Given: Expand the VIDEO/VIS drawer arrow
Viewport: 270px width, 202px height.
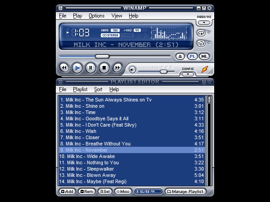Looking at the screenshot, I should pyautogui.click(x=204, y=23).
